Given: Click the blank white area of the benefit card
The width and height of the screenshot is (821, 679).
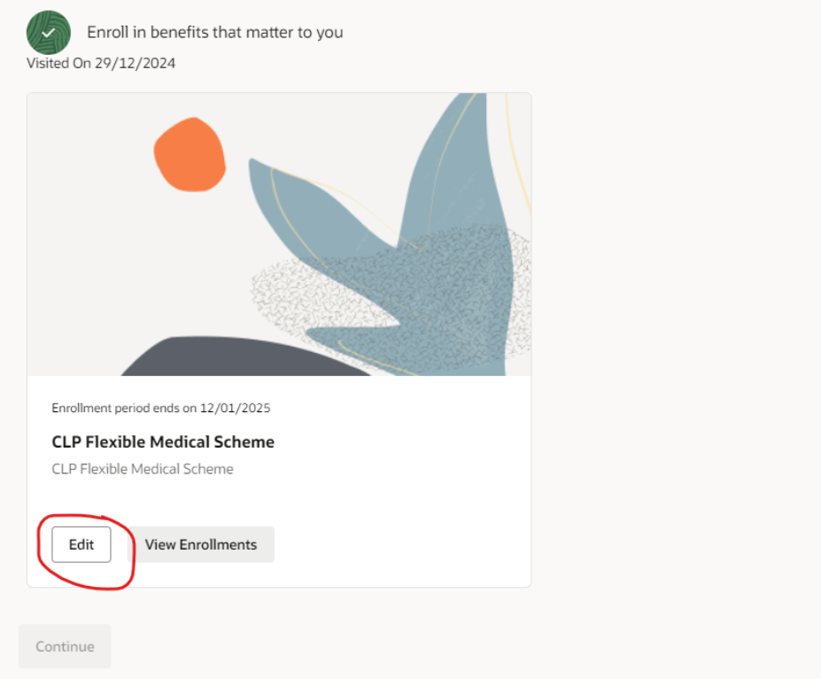Looking at the screenshot, I should 398,472.
